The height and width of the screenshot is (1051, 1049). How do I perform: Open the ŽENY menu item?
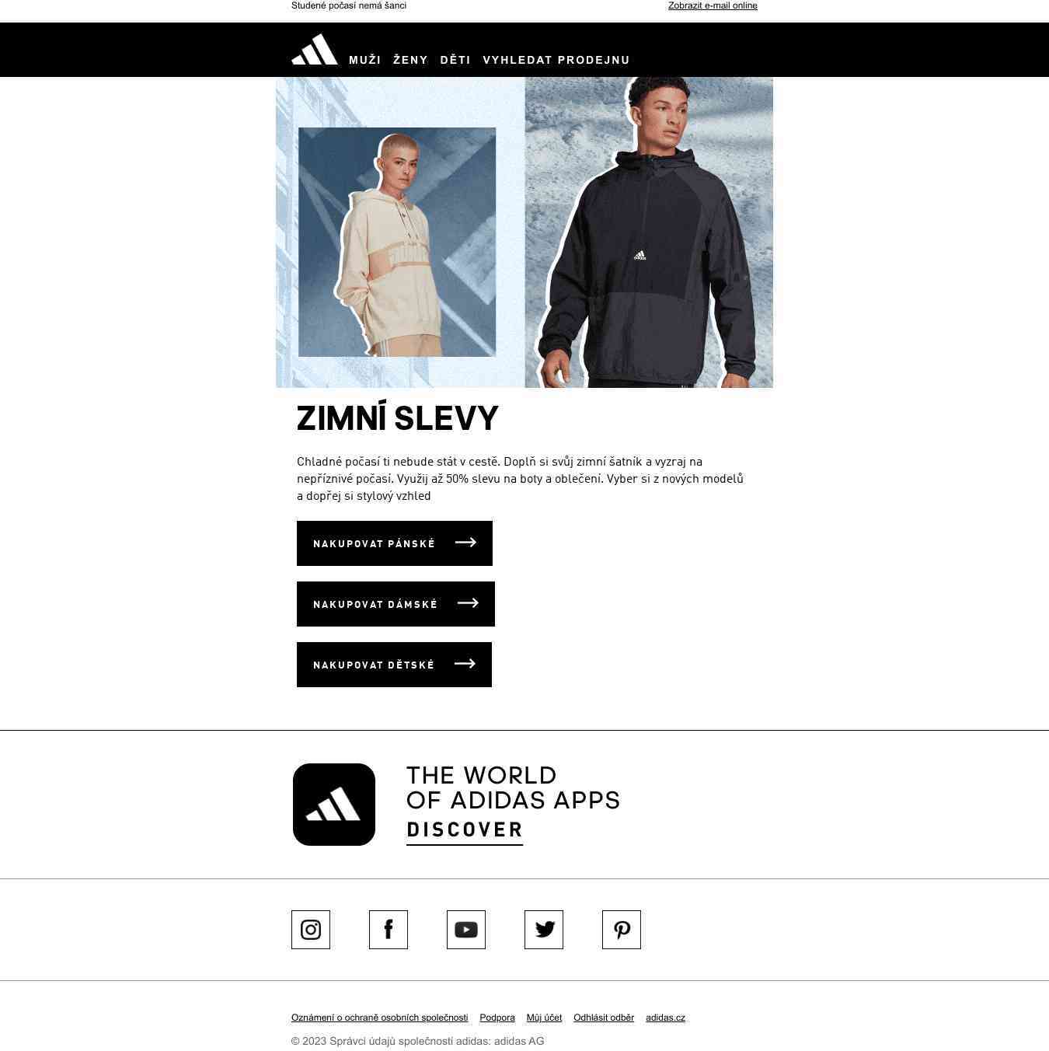point(410,60)
